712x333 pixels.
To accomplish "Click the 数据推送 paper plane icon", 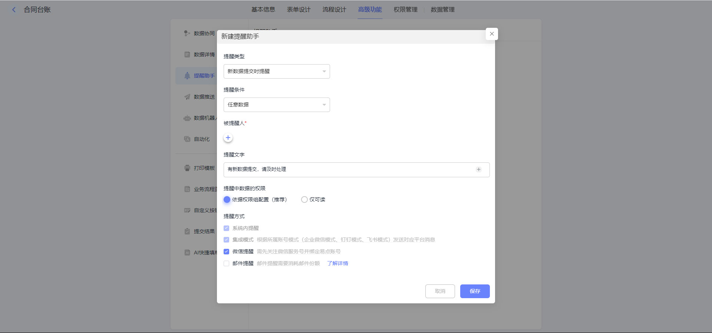I will coord(187,97).
